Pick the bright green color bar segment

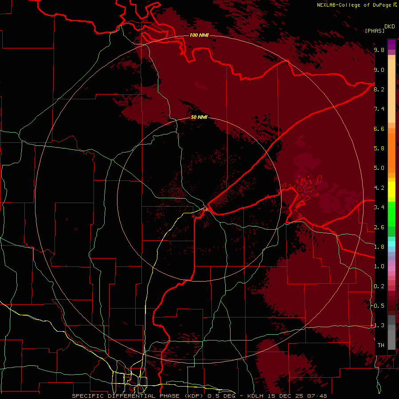(x=391, y=214)
